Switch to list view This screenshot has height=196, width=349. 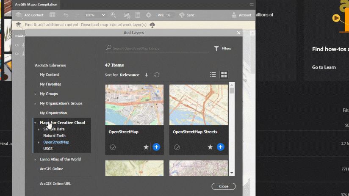pyautogui.click(x=213, y=75)
